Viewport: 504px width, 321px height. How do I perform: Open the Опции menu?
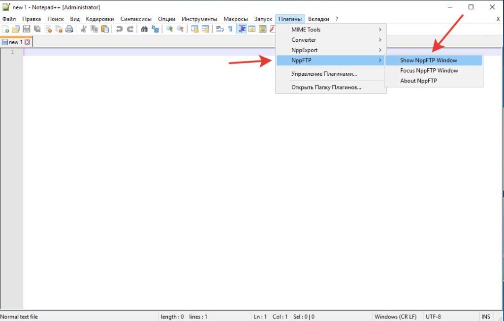(x=166, y=19)
